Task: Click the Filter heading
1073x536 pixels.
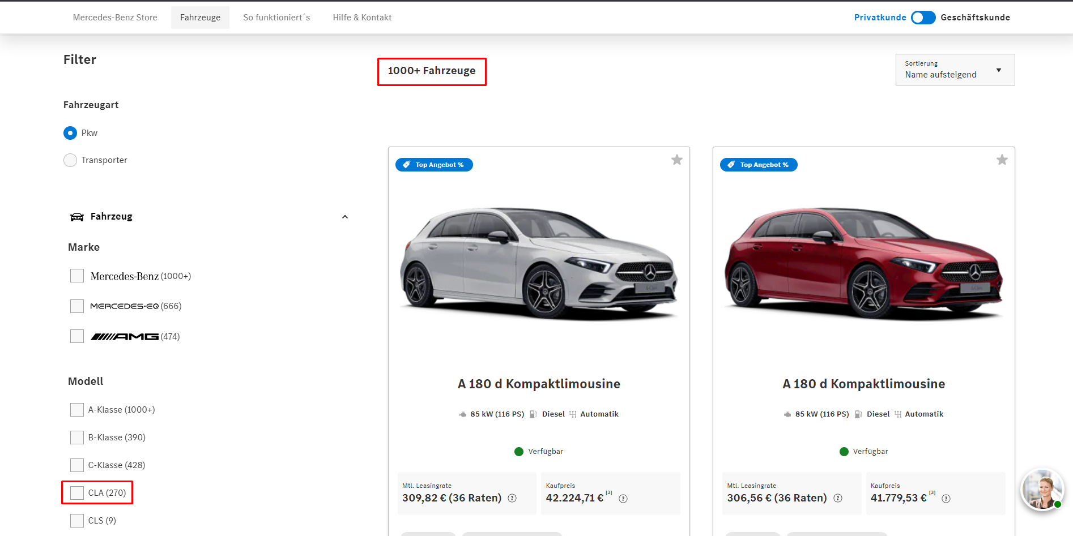Action: click(x=80, y=59)
